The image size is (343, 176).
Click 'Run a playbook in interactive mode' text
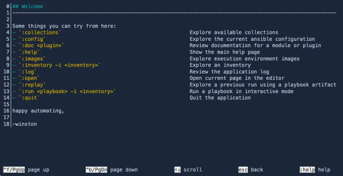point(241,91)
